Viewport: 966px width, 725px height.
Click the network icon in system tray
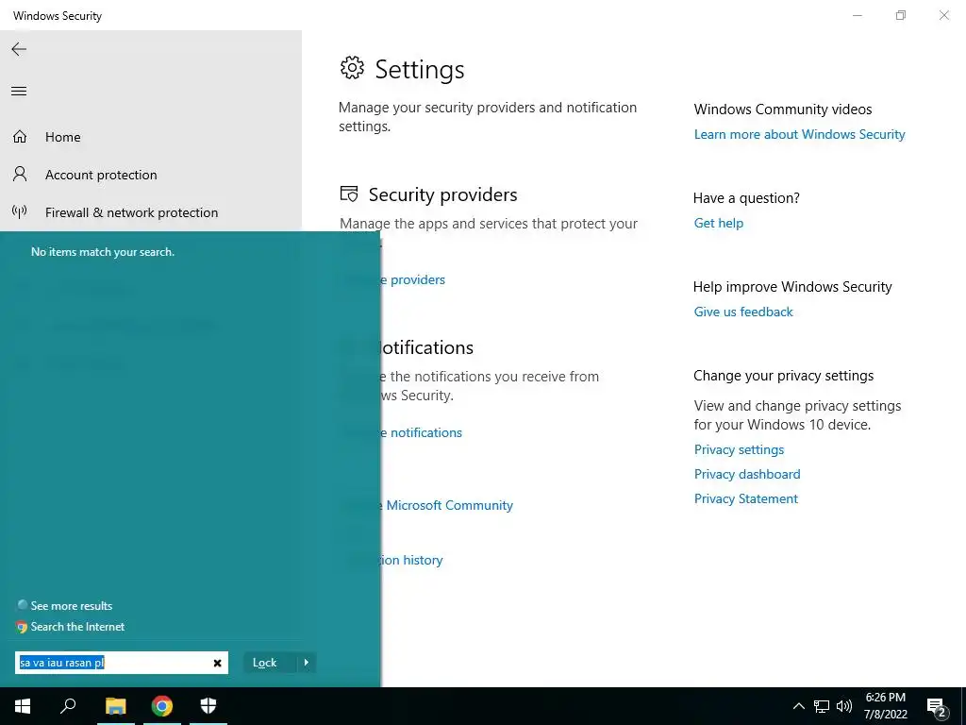click(x=822, y=706)
